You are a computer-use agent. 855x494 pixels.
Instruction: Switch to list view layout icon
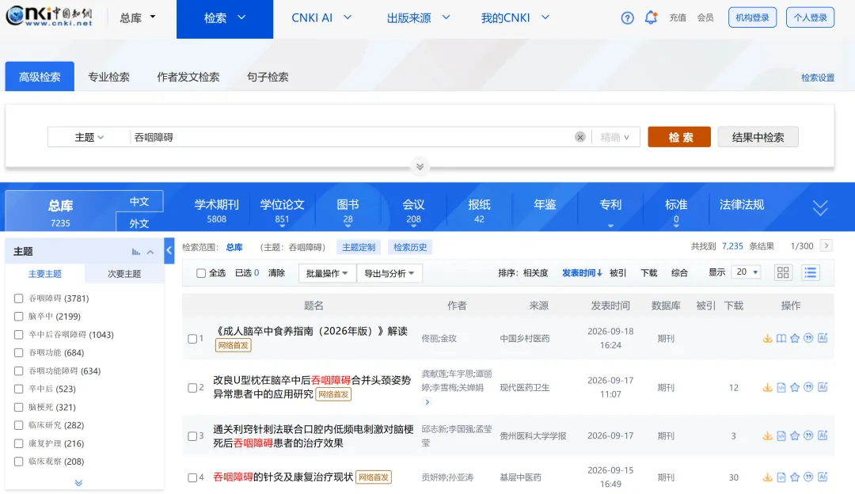click(x=811, y=272)
